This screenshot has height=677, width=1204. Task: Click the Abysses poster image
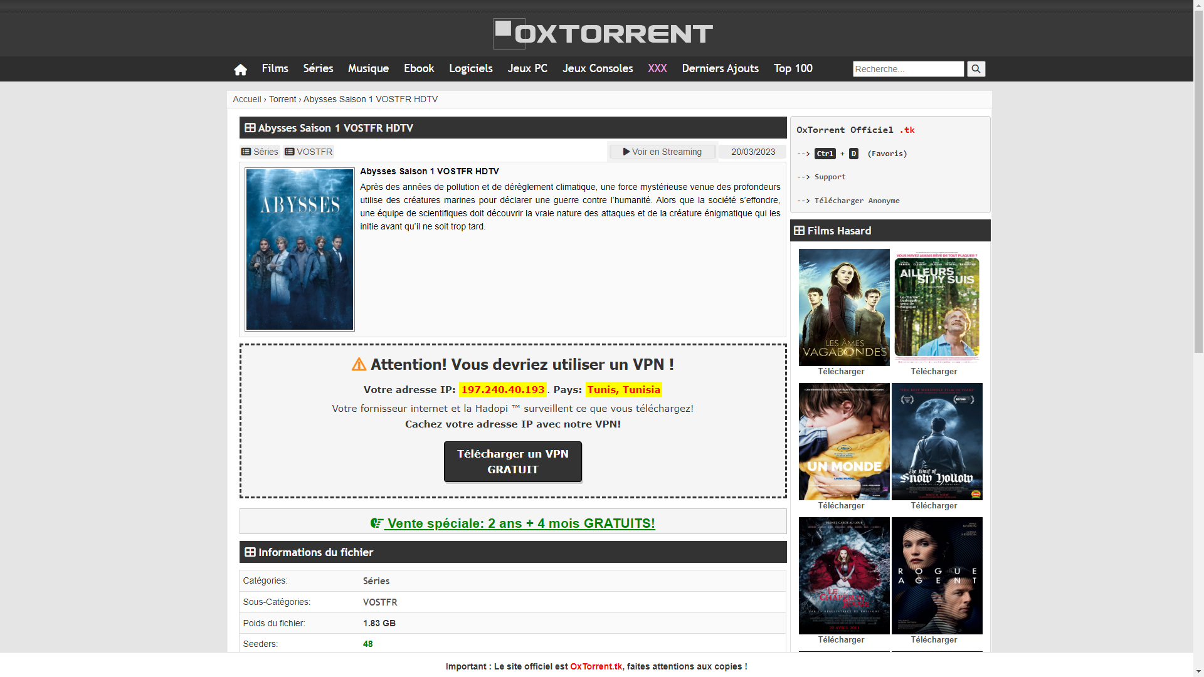300,249
